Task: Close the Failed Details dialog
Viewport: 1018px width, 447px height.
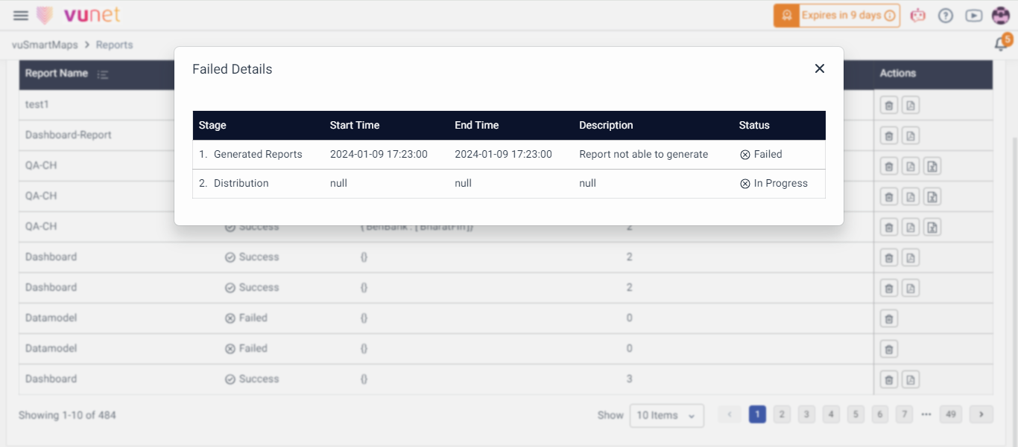Action: (819, 68)
